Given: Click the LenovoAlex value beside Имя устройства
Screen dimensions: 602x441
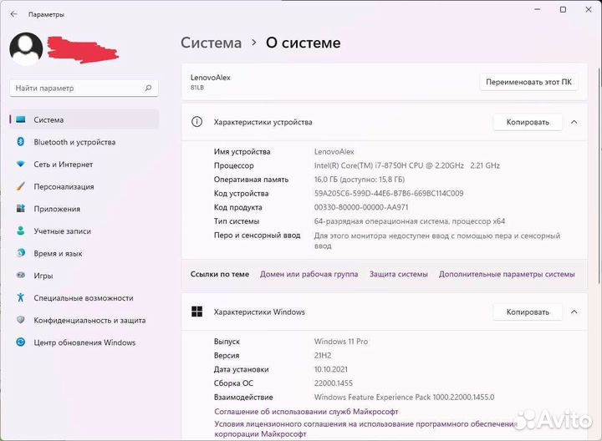Looking at the screenshot, I should (x=334, y=151).
